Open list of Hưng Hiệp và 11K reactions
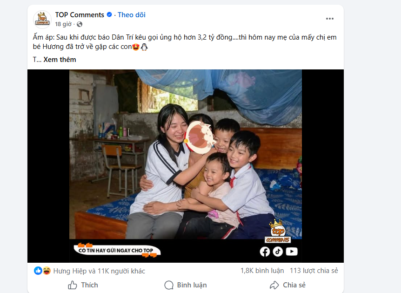This screenshot has width=401, height=293. (99, 271)
